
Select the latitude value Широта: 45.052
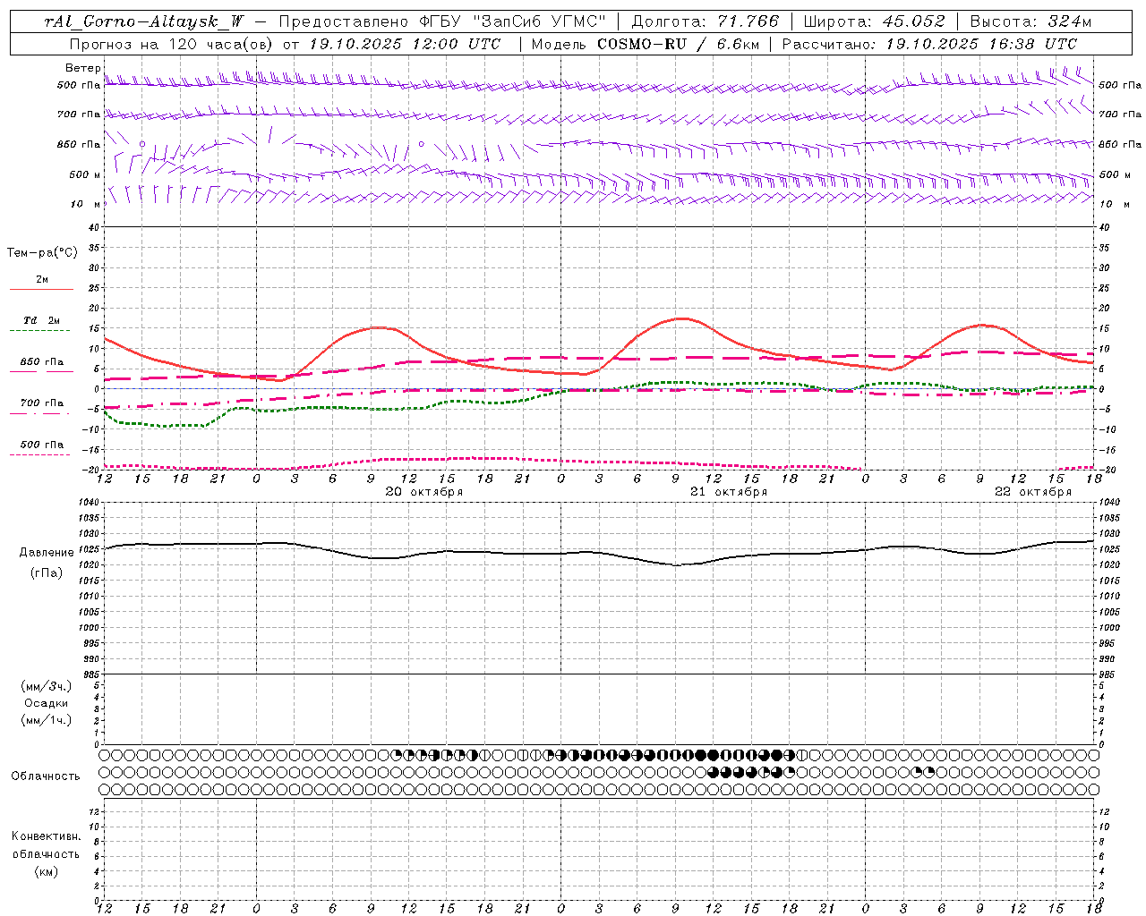coord(874,22)
